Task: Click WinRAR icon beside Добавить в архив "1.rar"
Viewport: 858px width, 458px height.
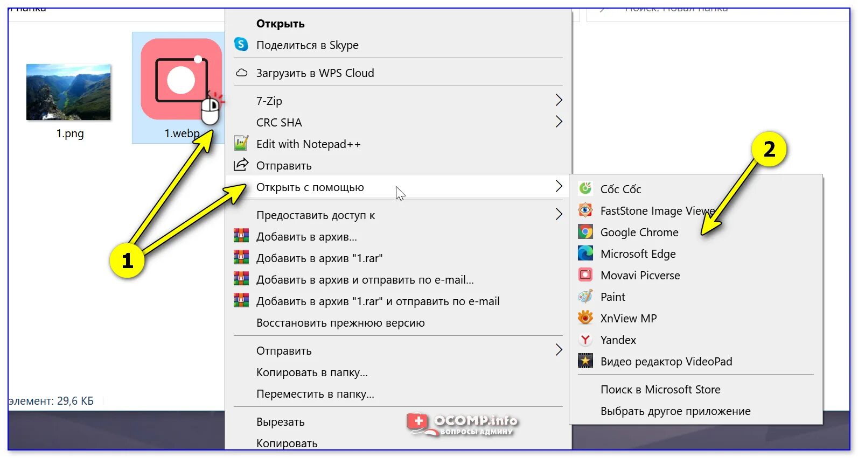Action: (241, 257)
